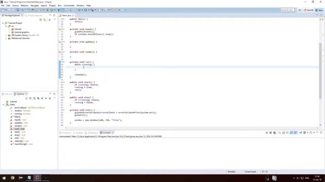Switch to the Java EE perspective
The image size is (325, 182).
[309, 10]
